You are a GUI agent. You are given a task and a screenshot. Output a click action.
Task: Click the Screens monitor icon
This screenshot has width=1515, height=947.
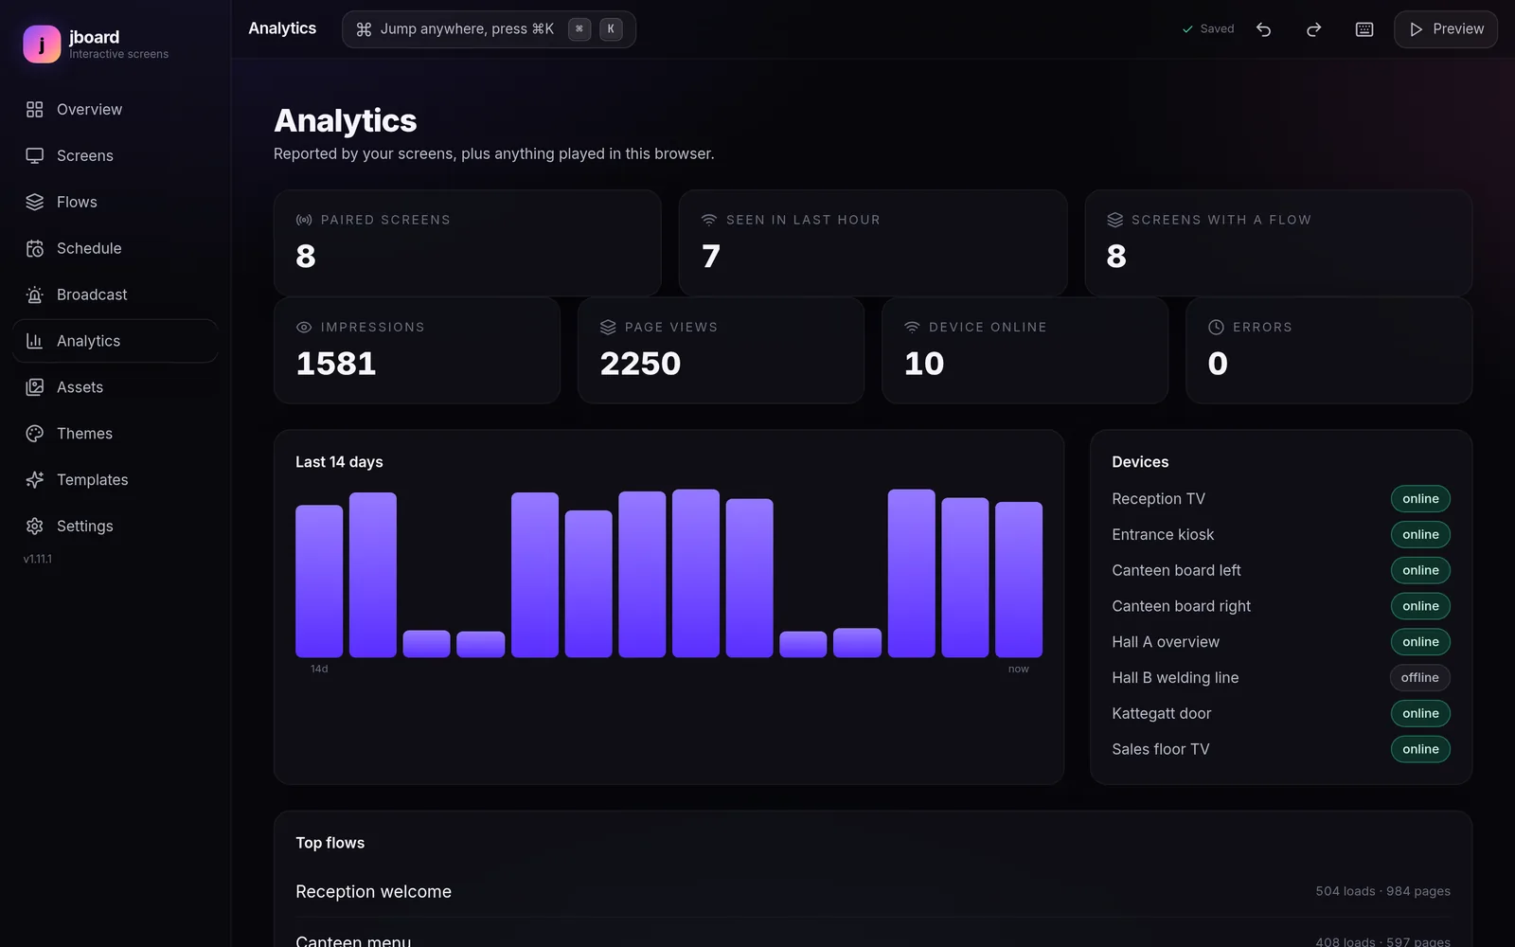pos(35,156)
